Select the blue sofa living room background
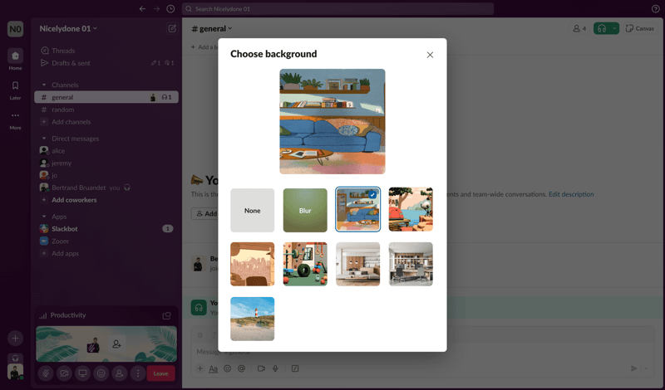 [x=358, y=210]
